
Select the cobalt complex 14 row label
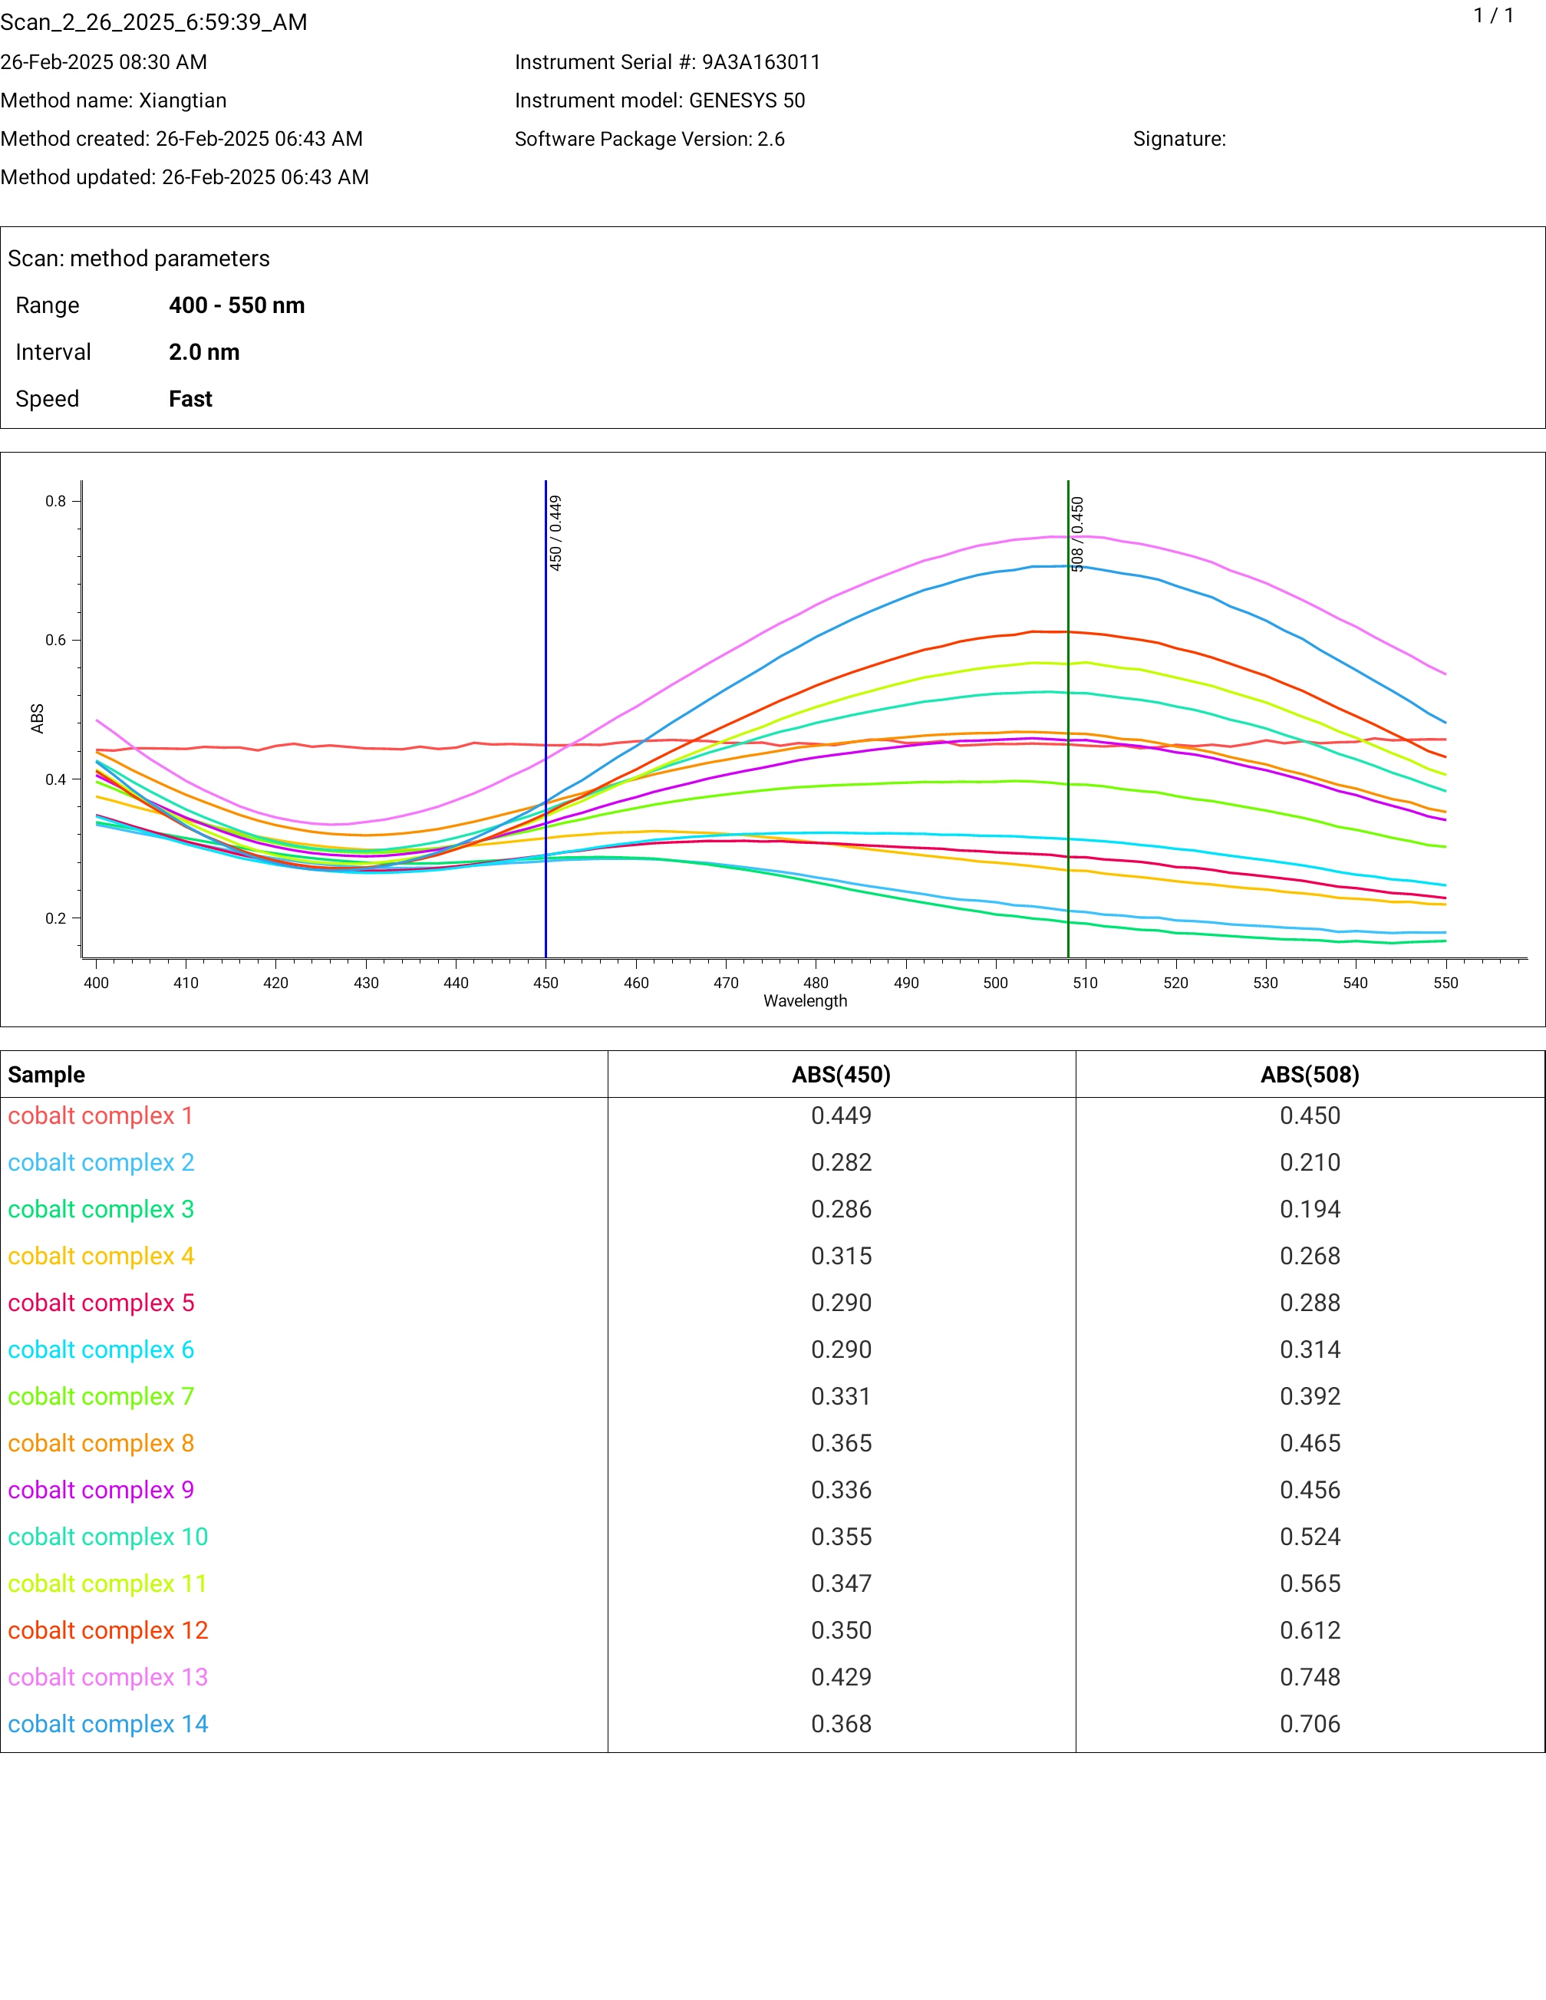[x=108, y=1724]
